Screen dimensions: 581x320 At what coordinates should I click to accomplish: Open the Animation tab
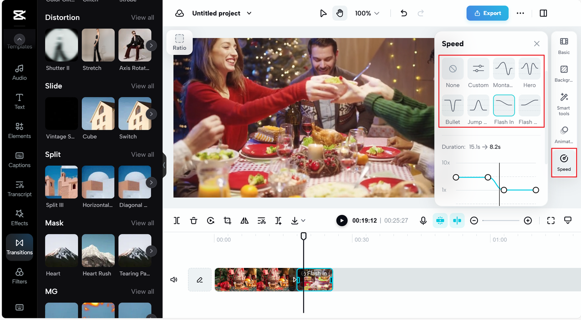pos(564,135)
